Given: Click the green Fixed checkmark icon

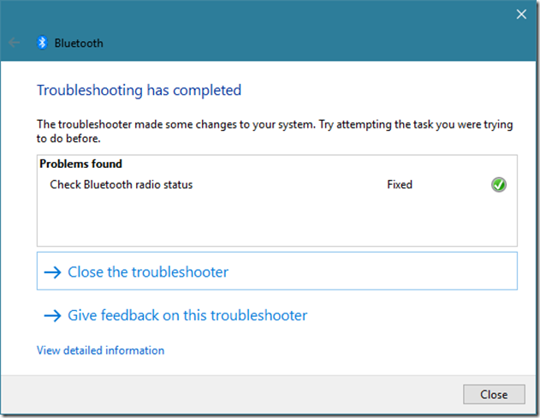Looking at the screenshot, I should pos(498,185).
